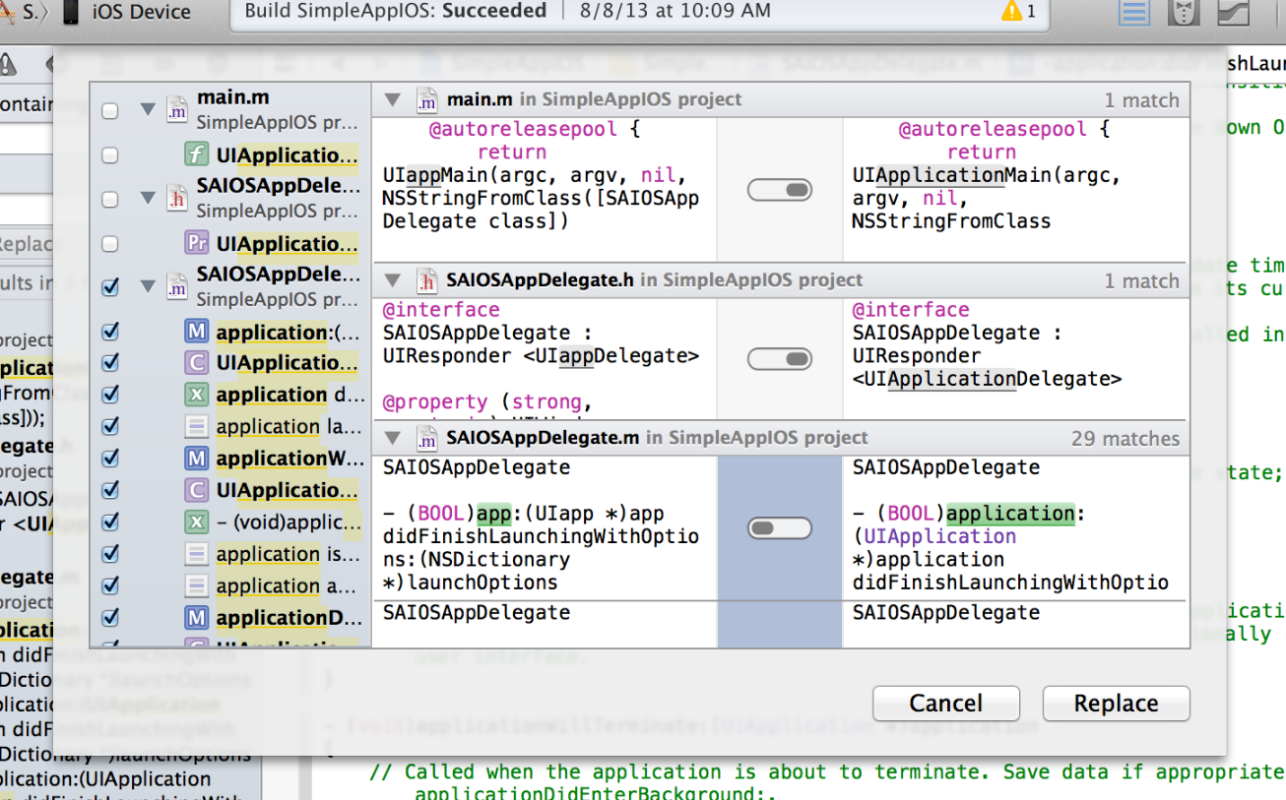Click SAIOSAppDelegate.m icon in preview header
The width and height of the screenshot is (1286, 800).
point(425,438)
